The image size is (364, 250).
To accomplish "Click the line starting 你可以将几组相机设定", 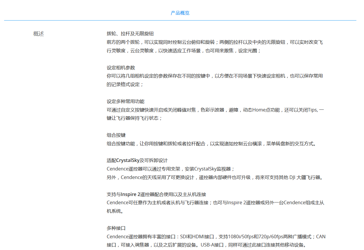I will [x=215, y=76].
